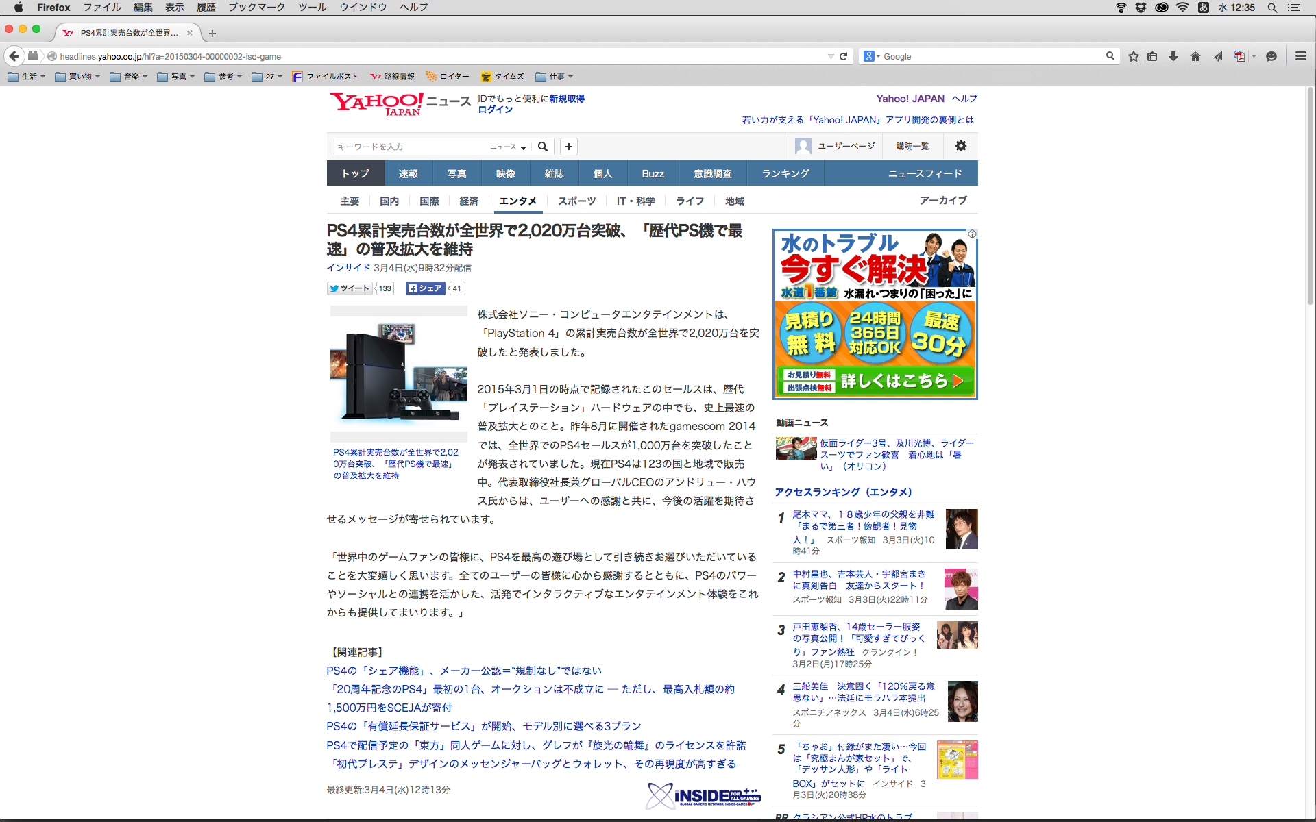Viewport: 1316px width, 822px height.
Task: Click the Yahoo news settings gear
Action: [x=961, y=146]
